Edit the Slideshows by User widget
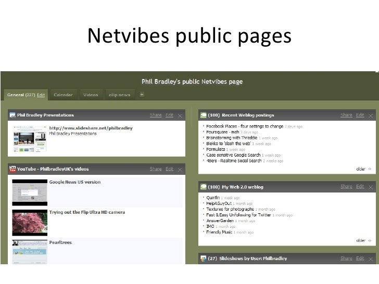The width and height of the screenshot is (379, 284). click(360, 259)
